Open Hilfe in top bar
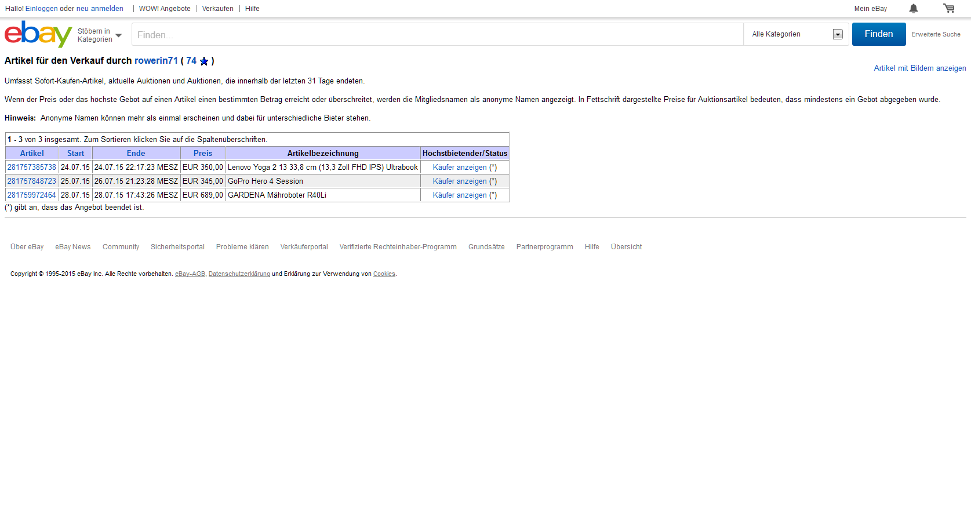This screenshot has height=524, width=971. click(252, 9)
